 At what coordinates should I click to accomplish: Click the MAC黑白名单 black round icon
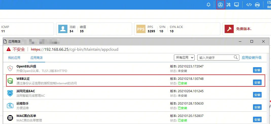click(x=10, y=118)
